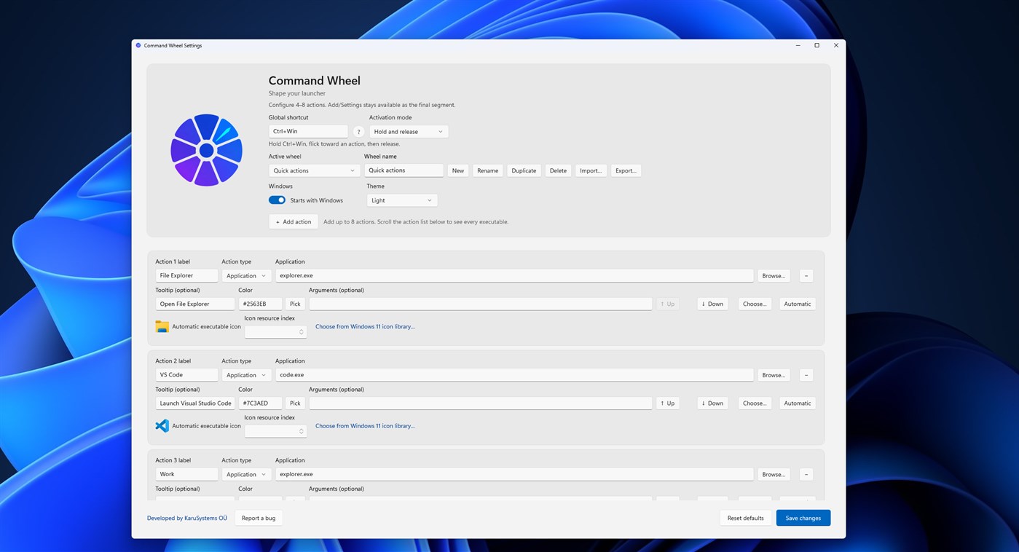The width and height of the screenshot is (1019, 552).
Task: Move Action 1 down in the list
Action: pyautogui.click(x=712, y=304)
